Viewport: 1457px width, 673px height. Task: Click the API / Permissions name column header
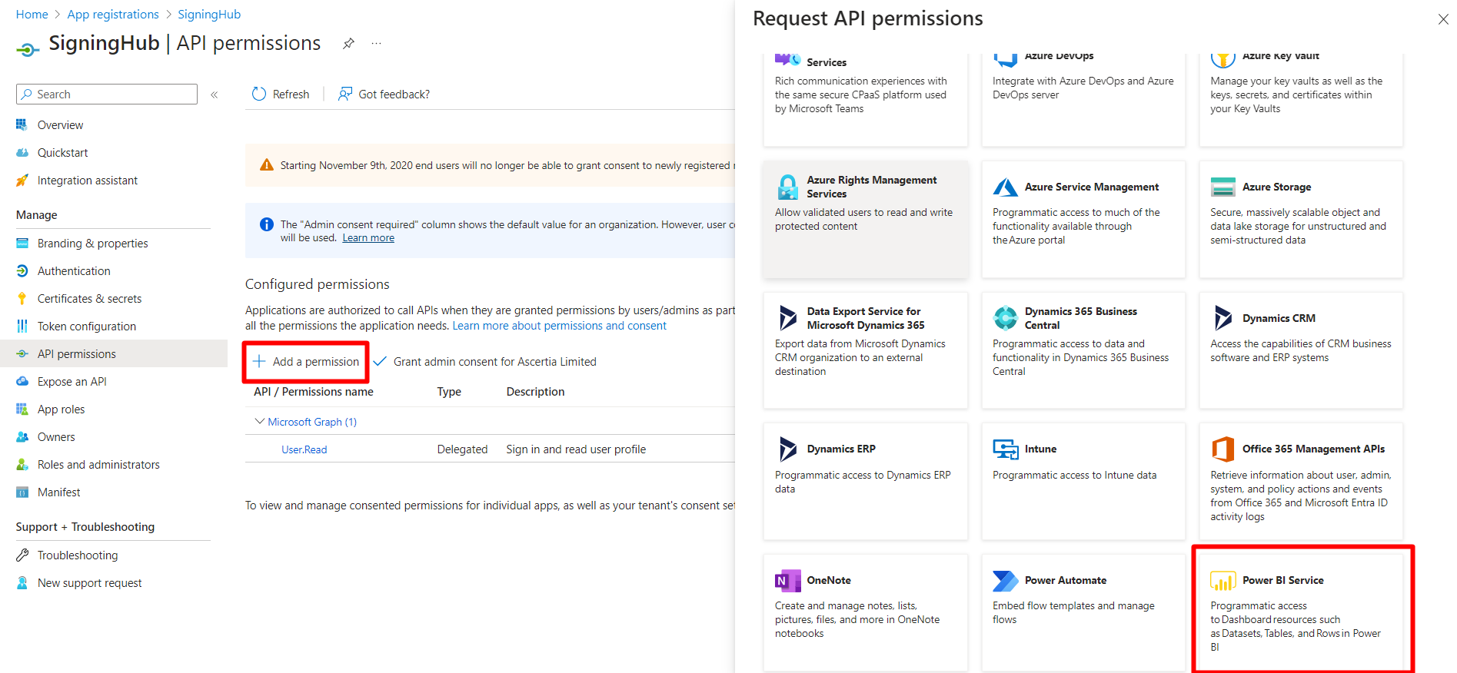coord(314,392)
